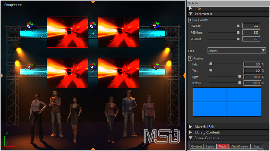The height and width of the screenshot is (151, 270).
Task: Expand the Material Edit section
Action: 190,127
